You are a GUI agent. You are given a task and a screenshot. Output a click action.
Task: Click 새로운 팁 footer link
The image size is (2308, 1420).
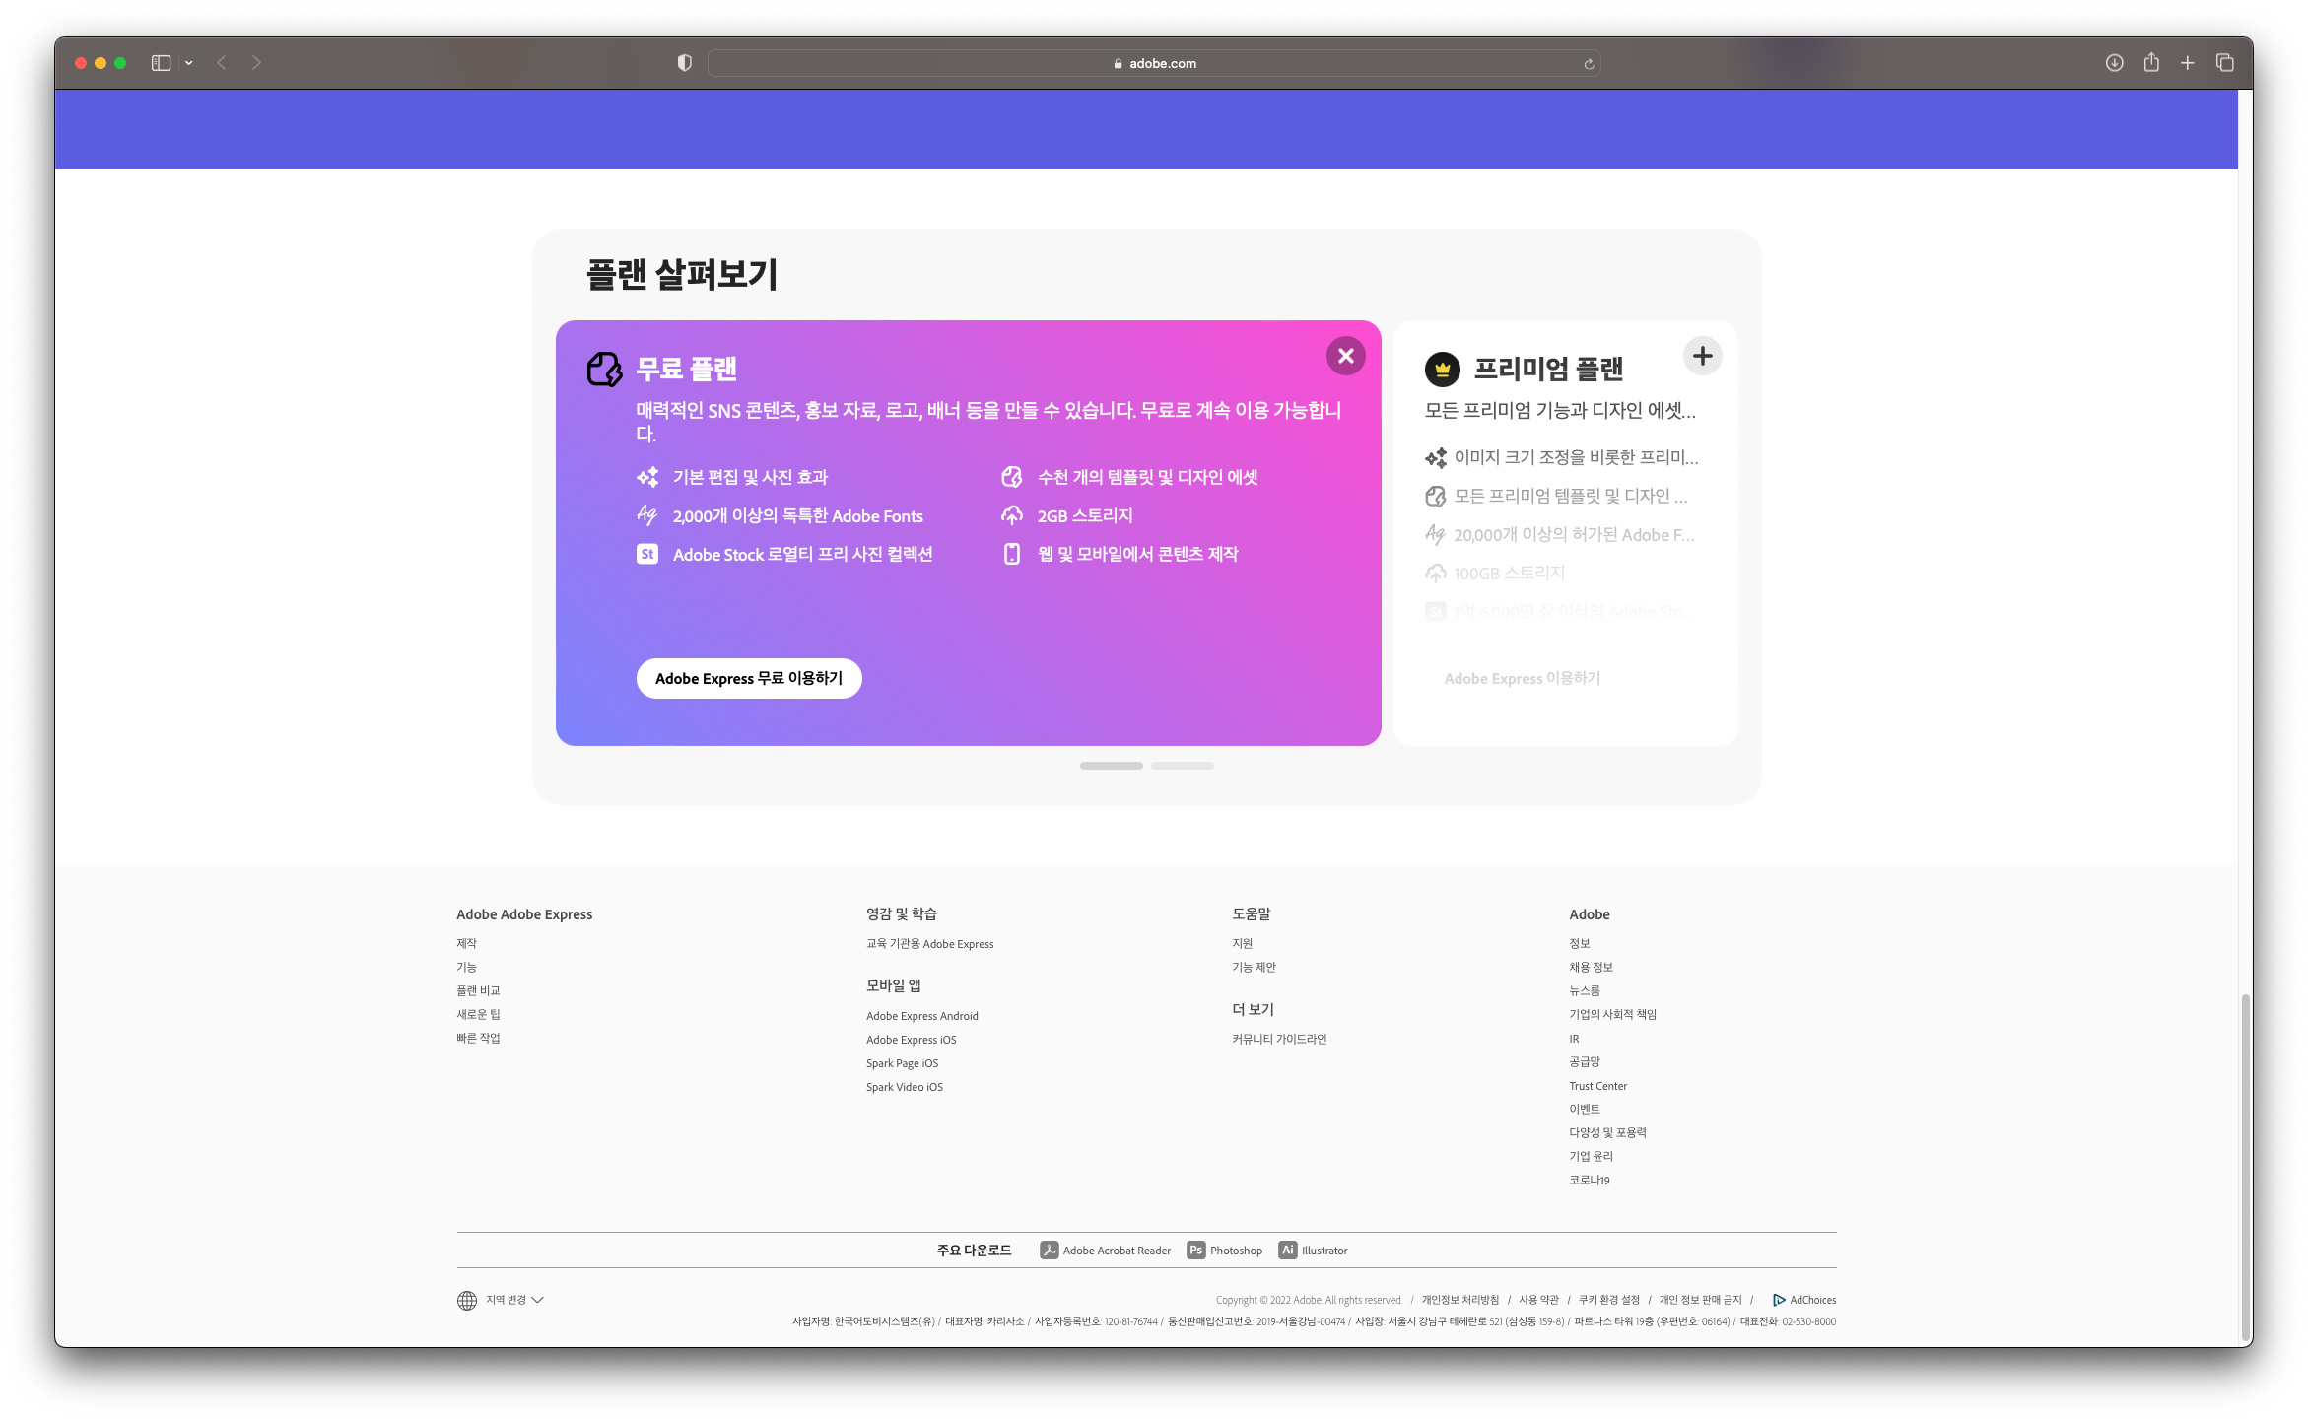tap(478, 1015)
